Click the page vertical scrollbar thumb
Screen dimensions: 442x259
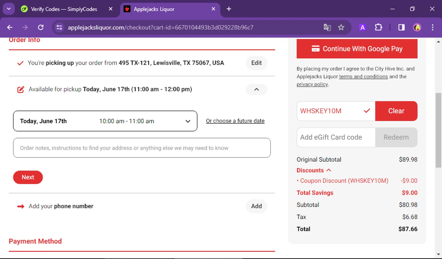[x=438, y=130]
